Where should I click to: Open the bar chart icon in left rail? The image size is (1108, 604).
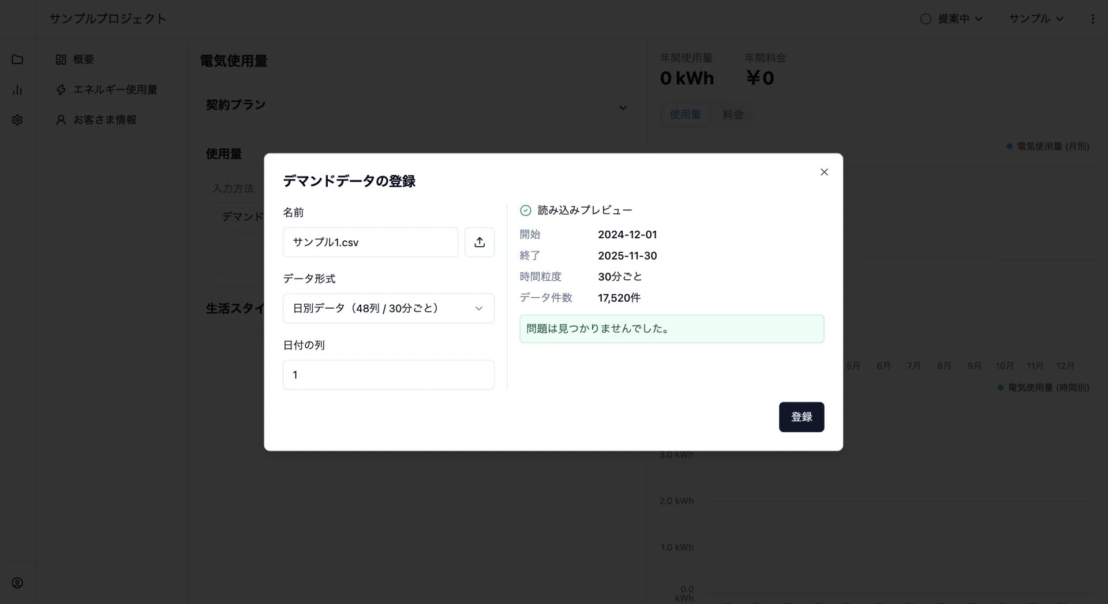click(17, 89)
